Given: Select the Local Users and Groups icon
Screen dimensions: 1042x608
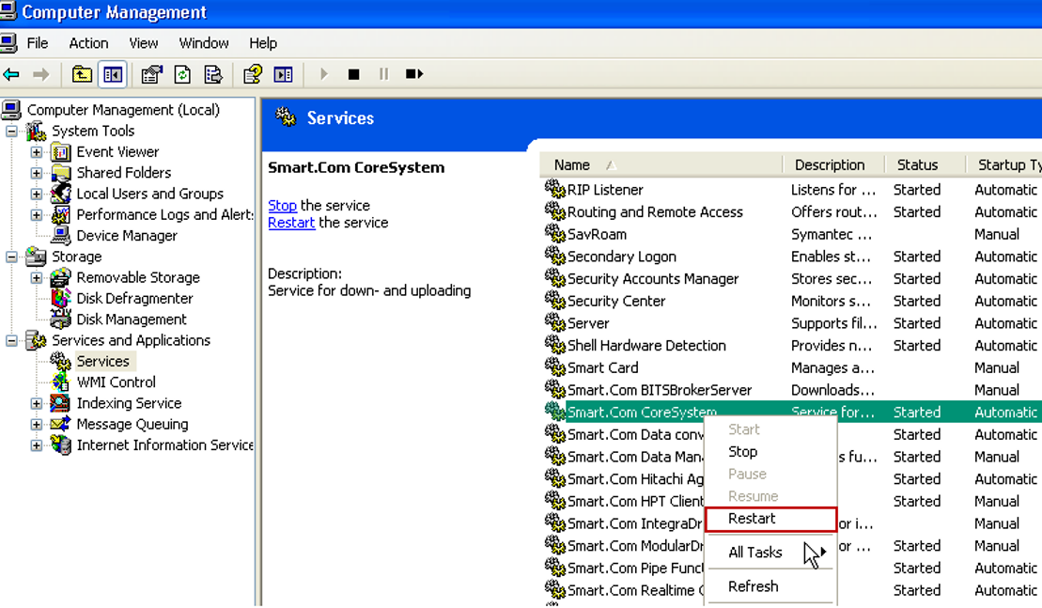Looking at the screenshot, I should point(61,194).
